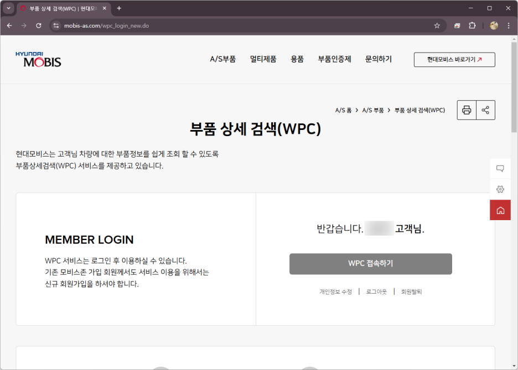The image size is (518, 370).
Task: Click the page vertical scrollbar thumb
Action: (514, 87)
